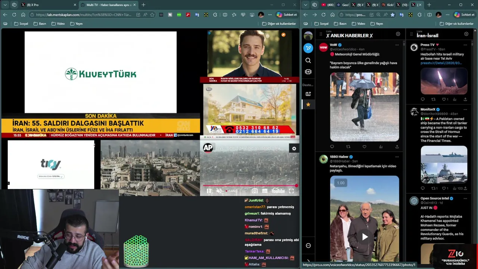478x269 pixels.
Task: Open the YouTube logo link in AP player
Action: (278, 191)
